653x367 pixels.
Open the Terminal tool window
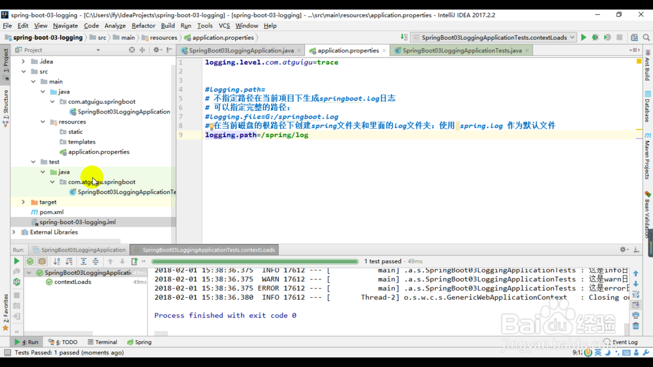[103, 342]
